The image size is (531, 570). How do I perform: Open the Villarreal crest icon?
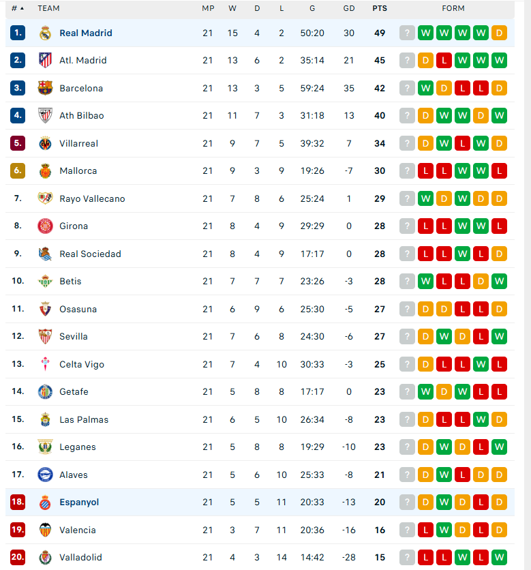click(x=45, y=143)
